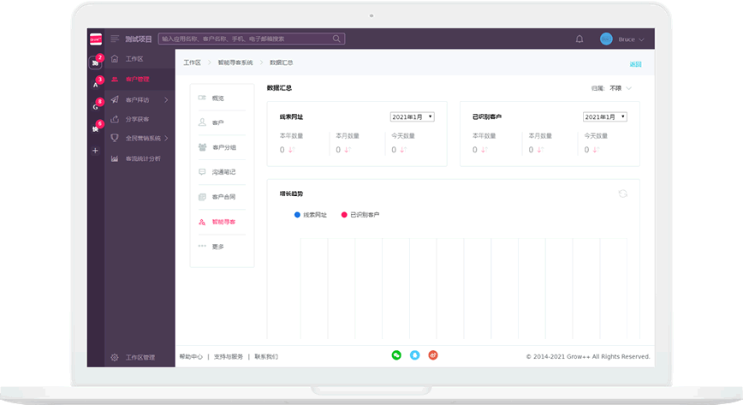Open the 已识别客户 month dropdown
Image resolution: width=743 pixels, height=405 pixels.
click(x=604, y=116)
